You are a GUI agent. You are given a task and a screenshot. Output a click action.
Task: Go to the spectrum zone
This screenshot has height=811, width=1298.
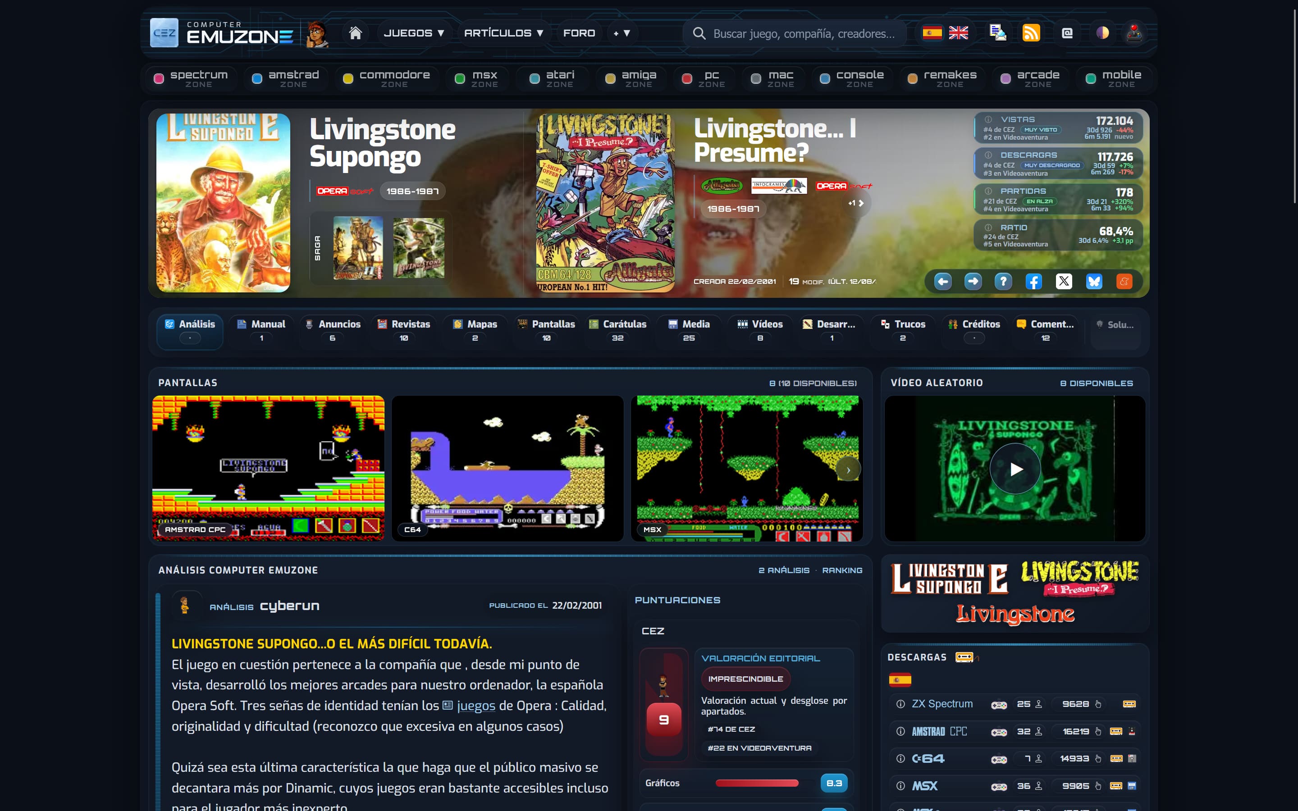[192, 78]
